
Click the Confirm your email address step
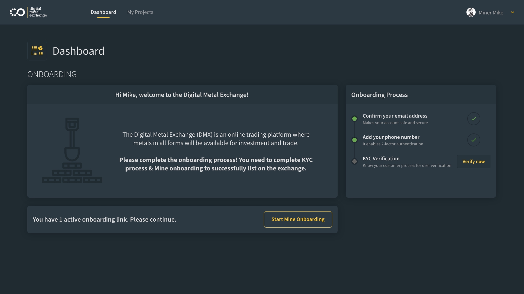(x=395, y=116)
